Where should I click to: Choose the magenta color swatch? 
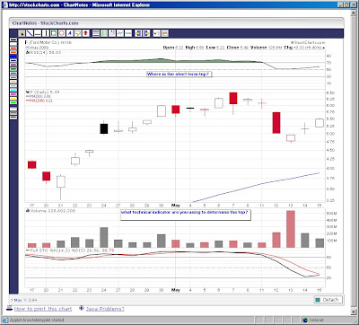(13, 94)
